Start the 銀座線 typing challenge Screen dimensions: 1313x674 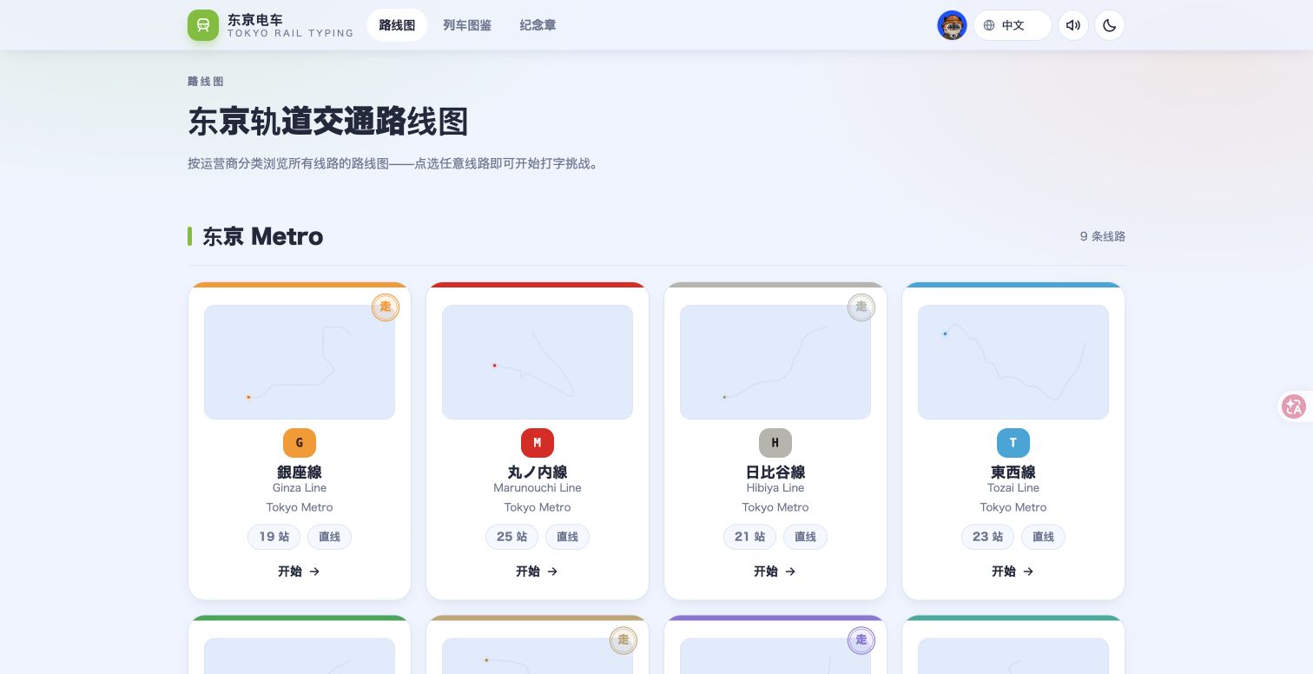300,572
